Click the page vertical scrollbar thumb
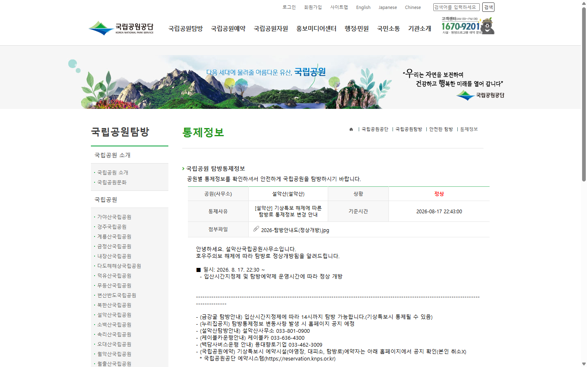This screenshot has width=587, height=367. [584, 94]
